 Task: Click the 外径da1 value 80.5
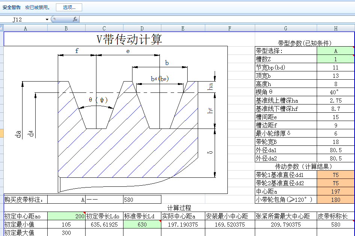point(336,150)
